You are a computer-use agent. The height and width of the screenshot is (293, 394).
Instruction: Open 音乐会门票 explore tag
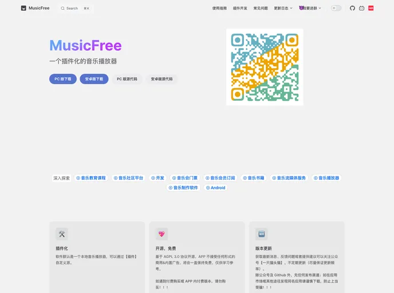[x=185, y=178]
